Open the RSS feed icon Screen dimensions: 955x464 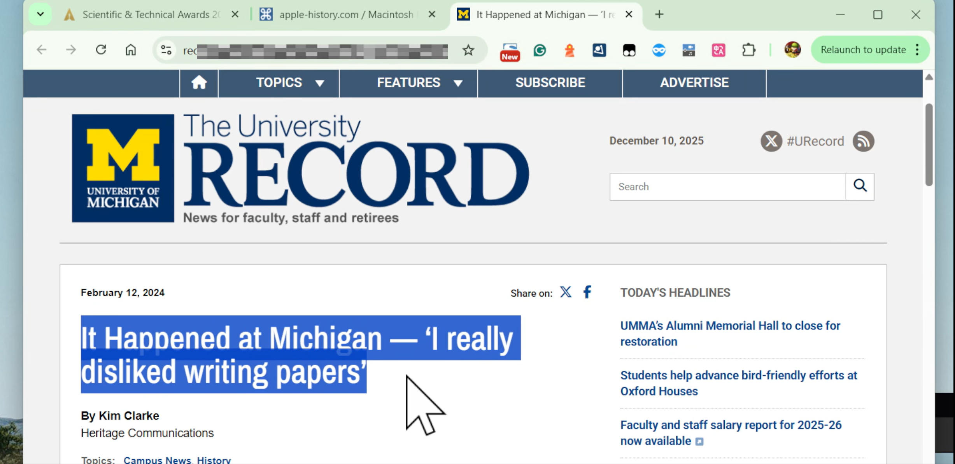(x=863, y=141)
